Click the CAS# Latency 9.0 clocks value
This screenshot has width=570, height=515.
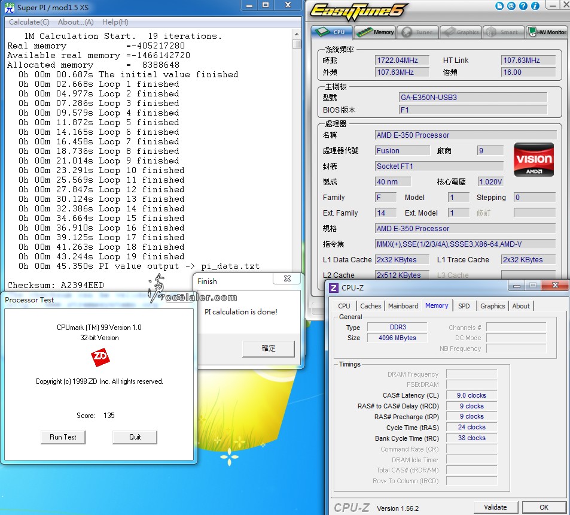point(471,395)
